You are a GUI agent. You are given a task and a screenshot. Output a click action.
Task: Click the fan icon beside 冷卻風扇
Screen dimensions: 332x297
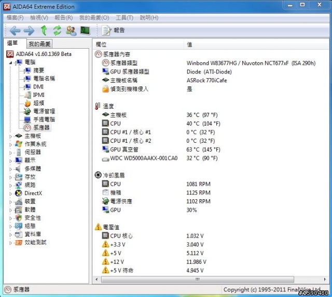point(98,175)
